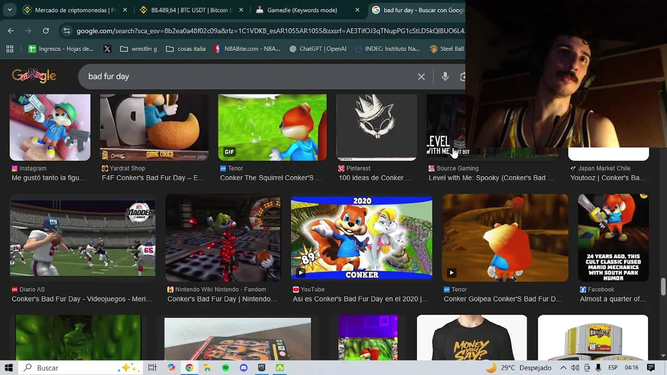
Task: Open the Tenor Conker Golpea image
Action: click(505, 238)
